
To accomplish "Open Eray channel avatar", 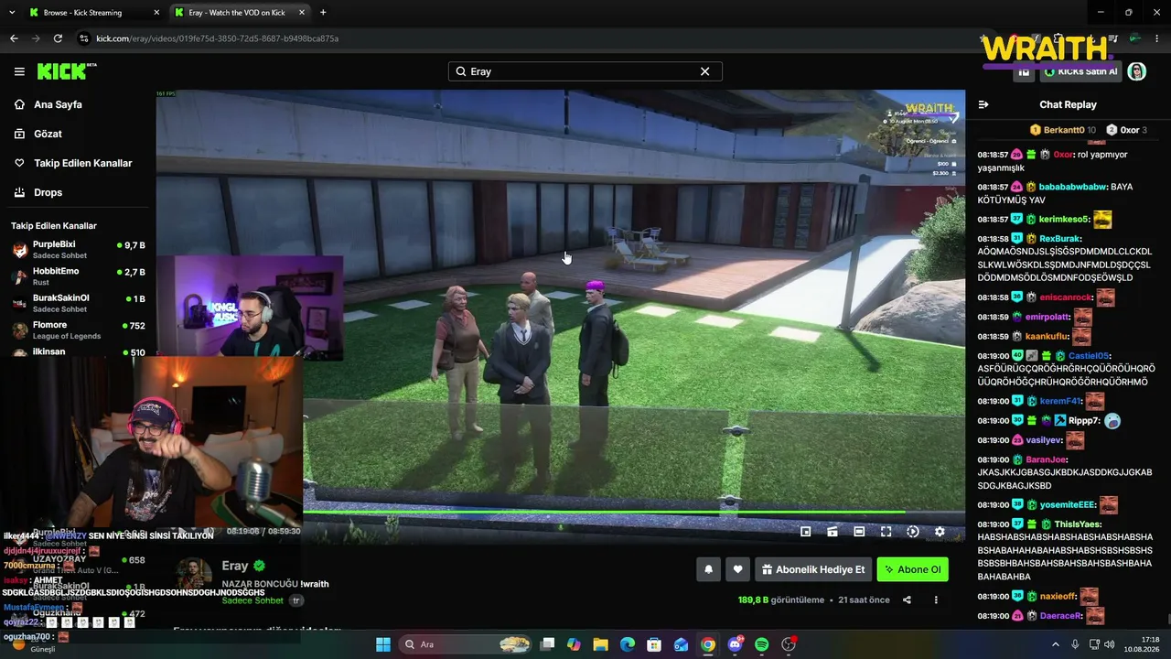I will click(194, 576).
